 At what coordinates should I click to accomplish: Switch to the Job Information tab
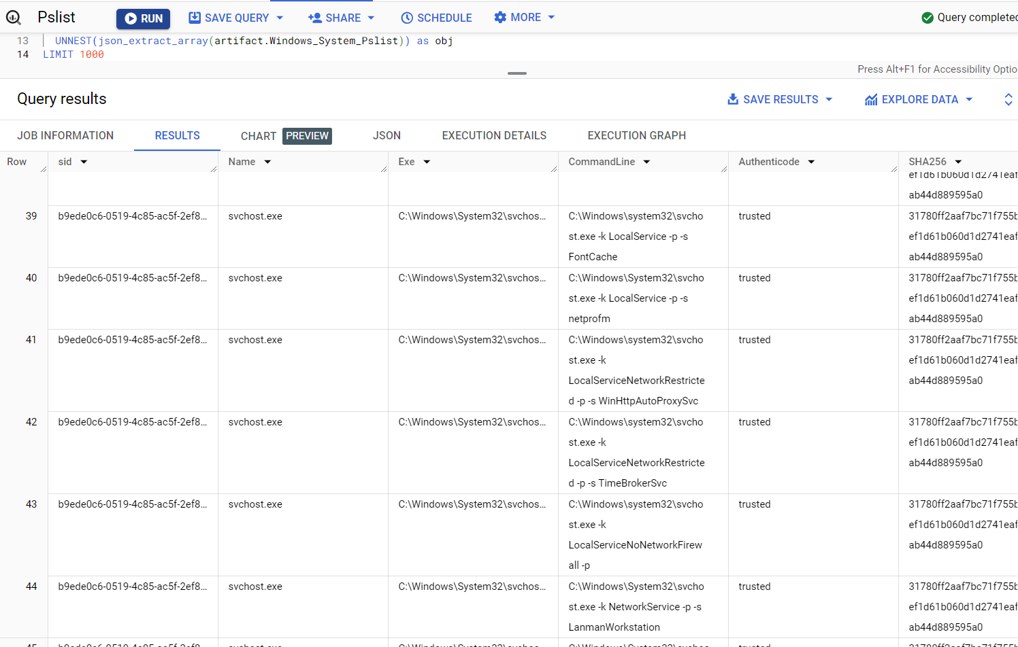(x=65, y=136)
